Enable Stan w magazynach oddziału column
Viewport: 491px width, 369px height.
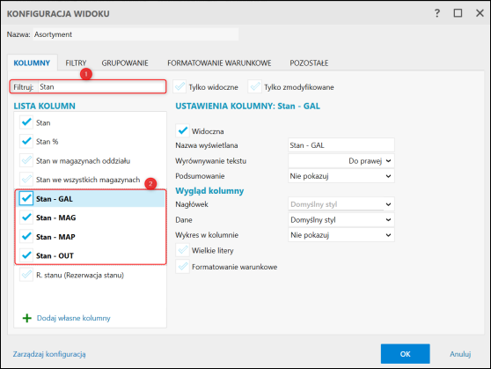click(26, 160)
